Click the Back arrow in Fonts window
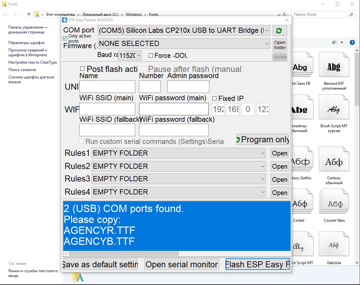Image resolution: width=360 pixels, height=285 pixels. click(x=5, y=14)
